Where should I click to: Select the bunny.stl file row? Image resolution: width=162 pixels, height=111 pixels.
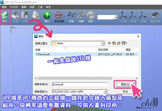[x=87, y=54]
